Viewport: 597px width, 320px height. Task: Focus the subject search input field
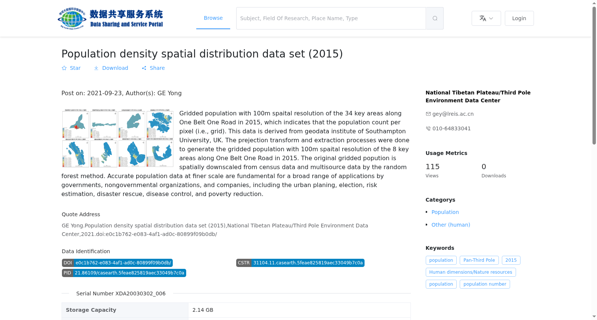331,18
